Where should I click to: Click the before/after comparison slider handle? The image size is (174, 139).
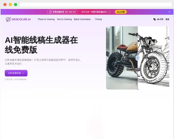[137, 58]
